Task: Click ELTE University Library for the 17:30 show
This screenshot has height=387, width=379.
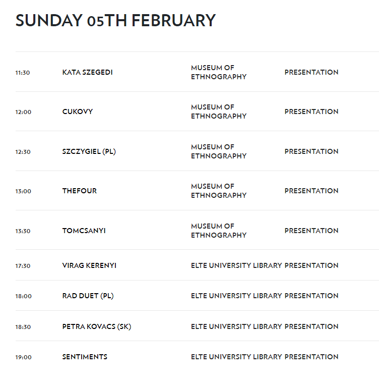Action: [236, 265]
